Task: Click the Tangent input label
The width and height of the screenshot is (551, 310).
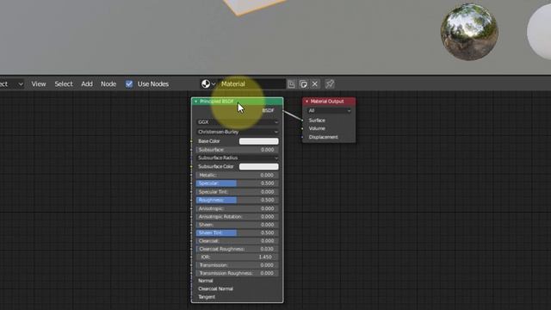Action: tap(207, 297)
